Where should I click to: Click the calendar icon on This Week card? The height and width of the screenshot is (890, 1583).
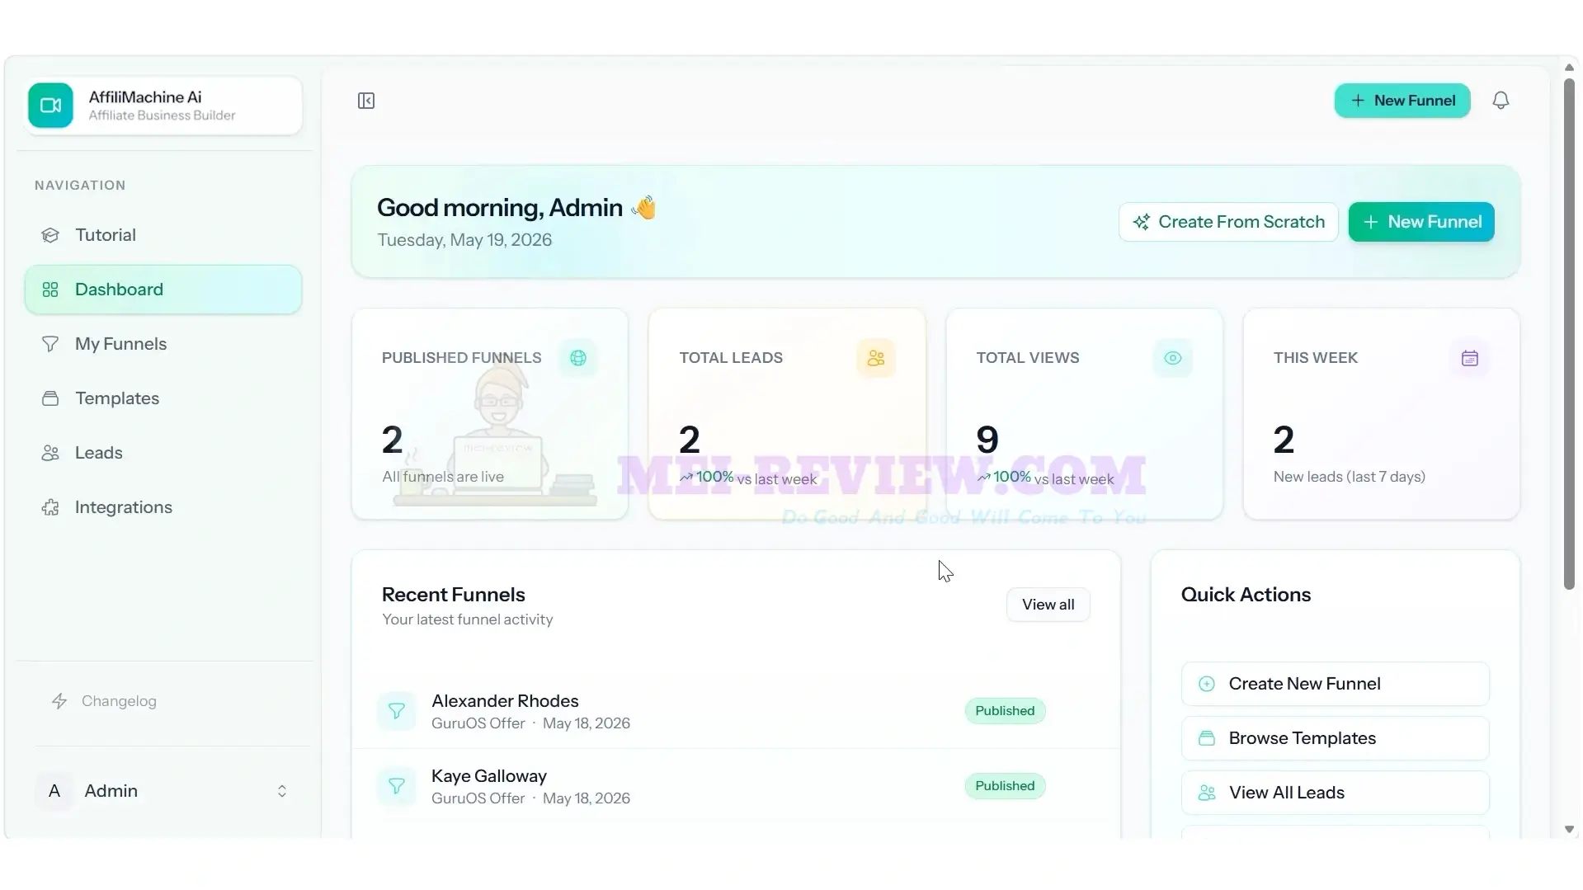click(1470, 358)
